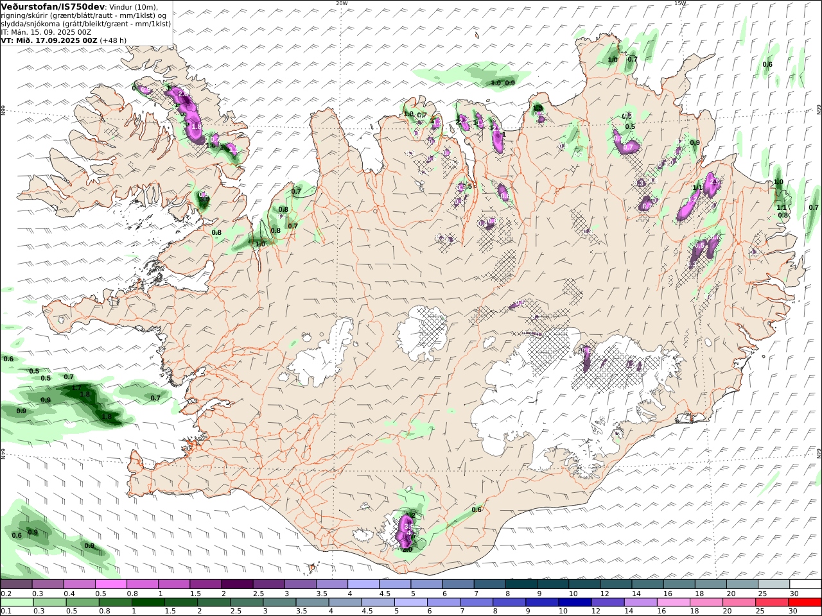
Task: Pick the 18–20 gray-teal sleet/snow swatch
Action: 710,584
